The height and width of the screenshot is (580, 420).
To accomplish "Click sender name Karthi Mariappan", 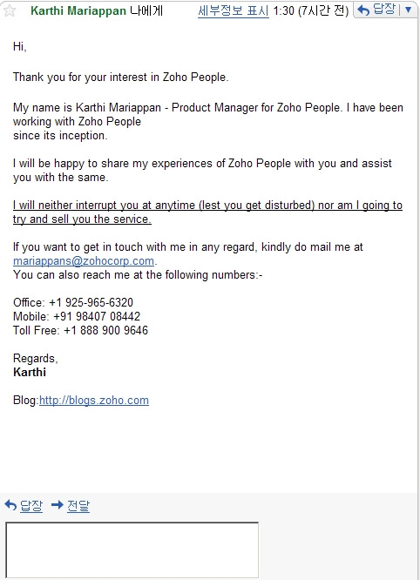I will tap(78, 10).
